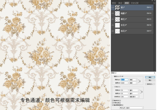Image resolution: width=157 pixels, height=110 pixels.
Task: Toggle visibility eye of channel 底1
Action: pyautogui.click(x=112, y=7)
